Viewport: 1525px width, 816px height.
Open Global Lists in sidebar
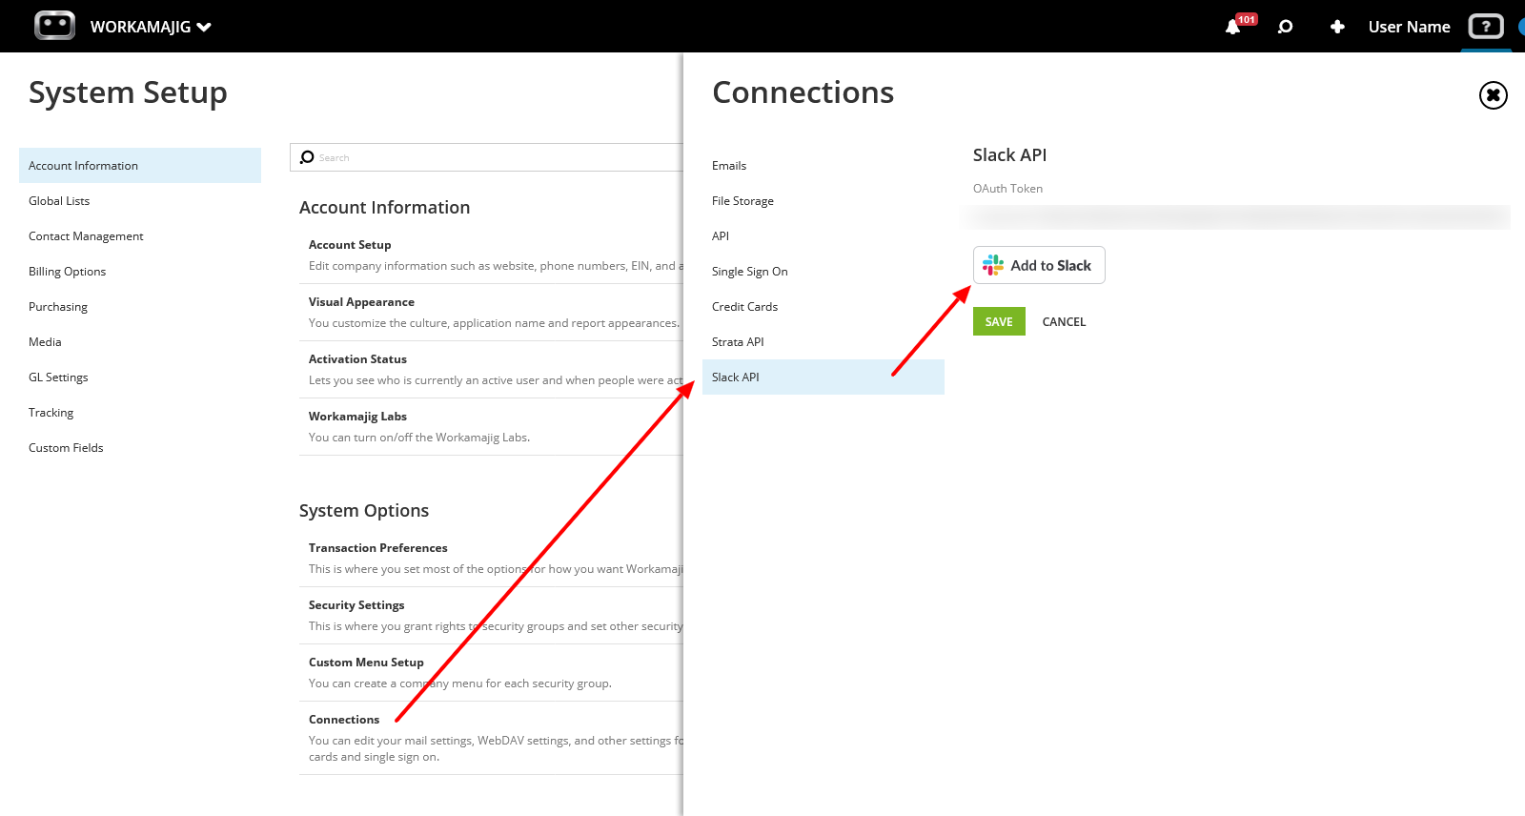pyautogui.click(x=140, y=201)
